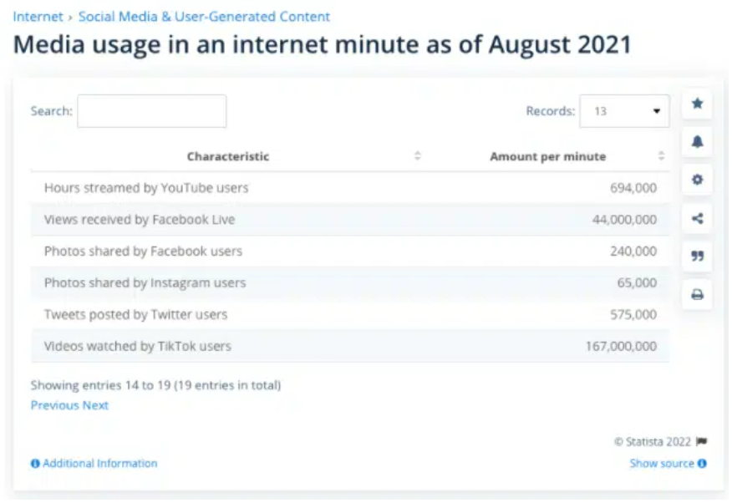Select the Photos shared by Instagram users row
This screenshot has height=503, width=732.
(x=350, y=282)
